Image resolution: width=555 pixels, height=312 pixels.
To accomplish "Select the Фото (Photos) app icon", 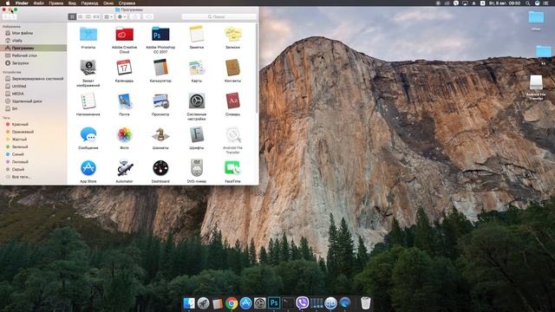I will click(x=124, y=135).
